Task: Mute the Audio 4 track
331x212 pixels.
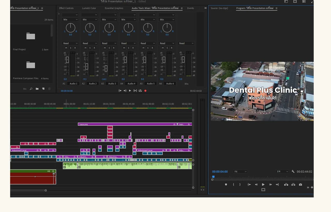Action: 124,48
